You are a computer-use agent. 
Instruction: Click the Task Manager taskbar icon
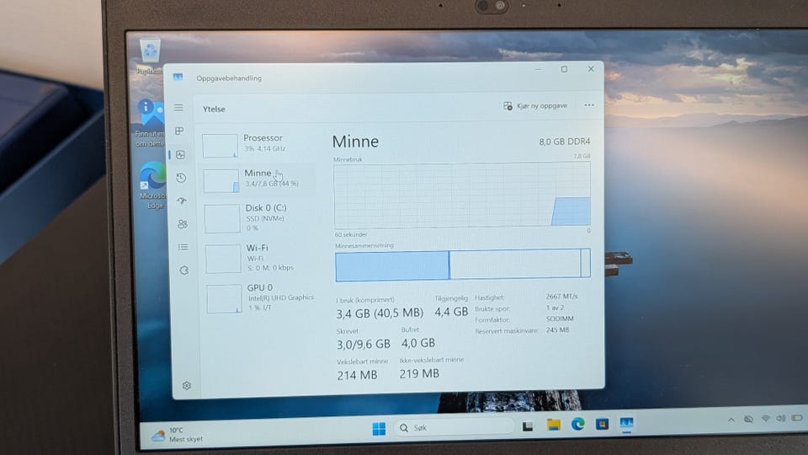[626, 424]
